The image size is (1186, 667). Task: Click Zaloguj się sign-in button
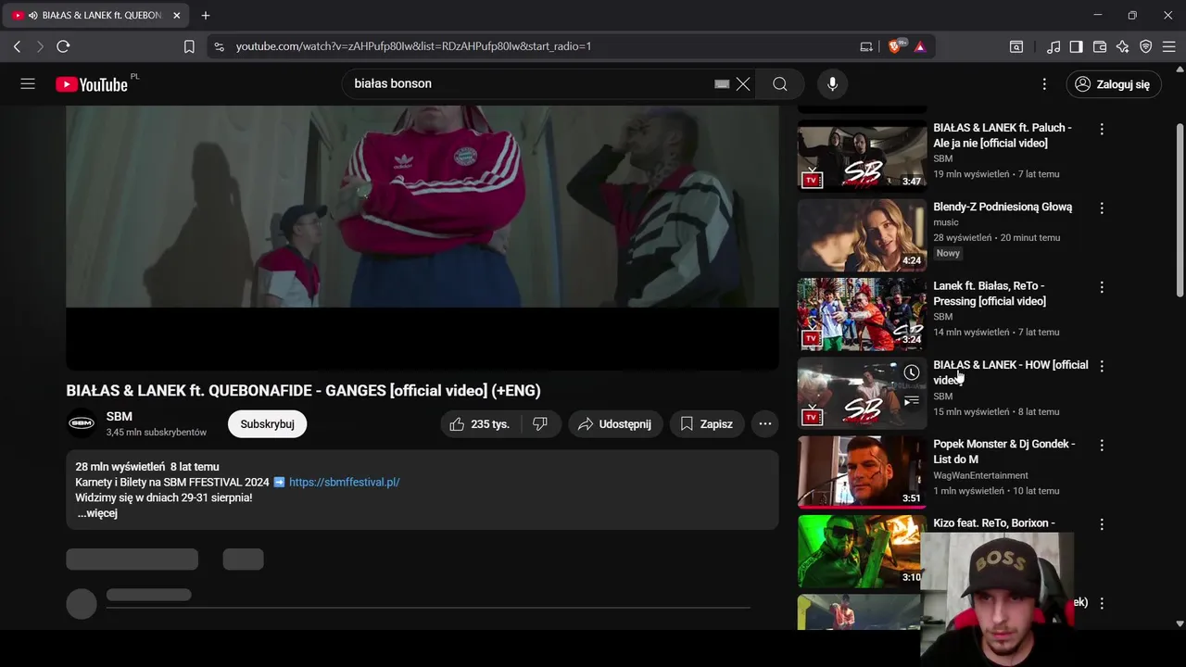tap(1113, 84)
